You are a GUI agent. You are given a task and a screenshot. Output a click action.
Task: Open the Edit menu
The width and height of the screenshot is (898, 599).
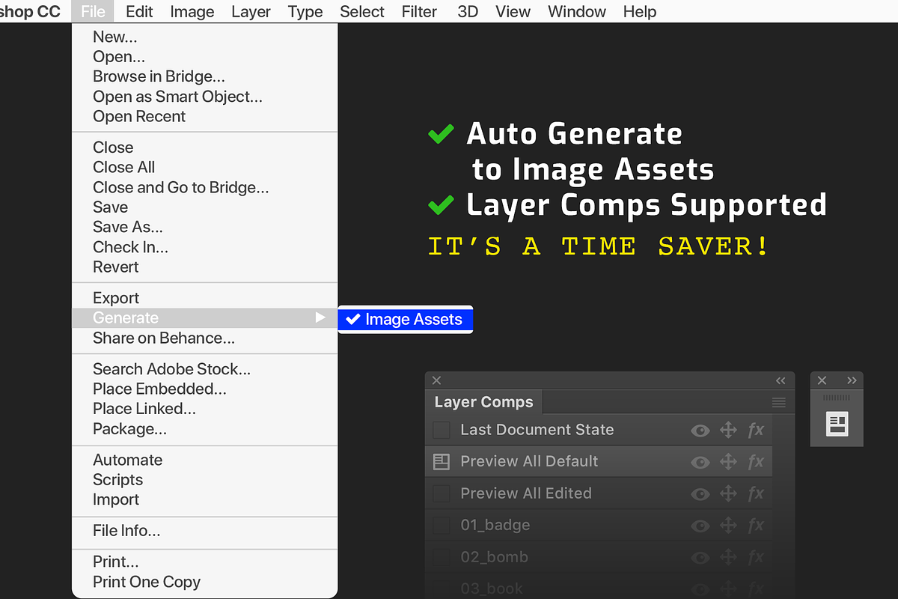[x=139, y=11]
